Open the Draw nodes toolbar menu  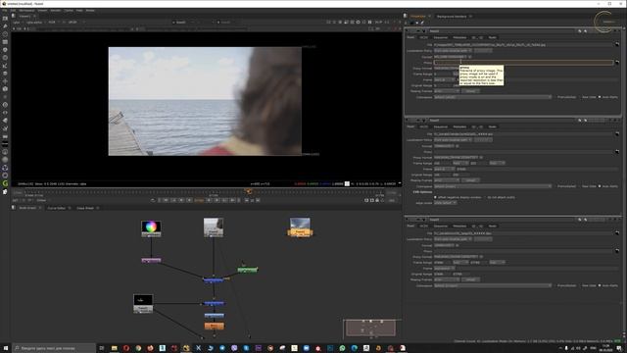(5, 26)
